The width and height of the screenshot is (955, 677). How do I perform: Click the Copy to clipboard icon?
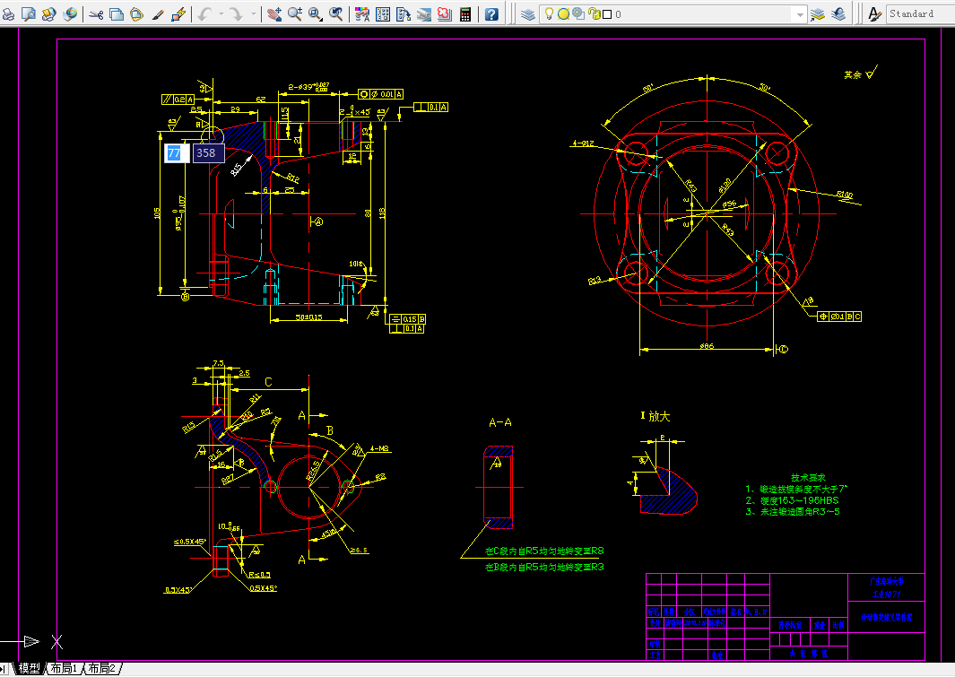pyautogui.click(x=117, y=14)
